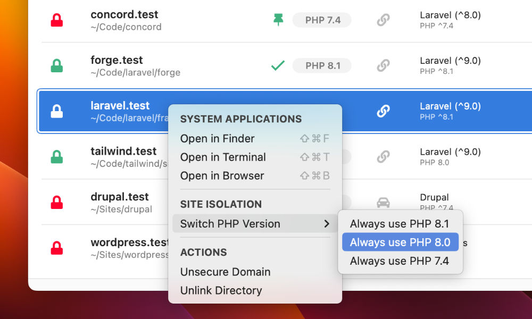Click PHP ^8.1 requirement in forge.test row
The width and height of the screenshot is (532, 319).
pos(436,71)
